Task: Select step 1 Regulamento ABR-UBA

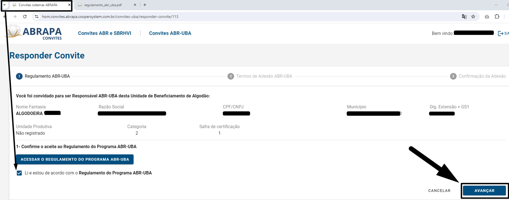Action: [x=43, y=76]
